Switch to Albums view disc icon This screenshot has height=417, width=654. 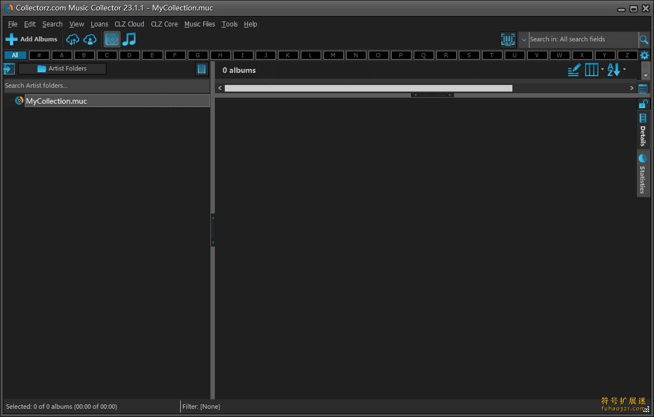click(x=112, y=39)
